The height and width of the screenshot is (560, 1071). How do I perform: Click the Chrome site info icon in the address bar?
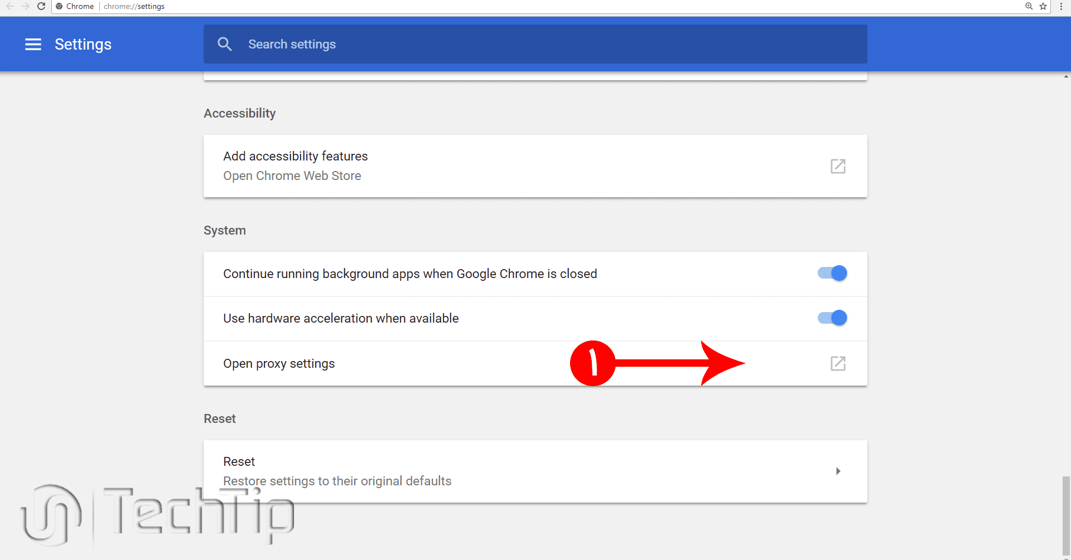pos(59,6)
